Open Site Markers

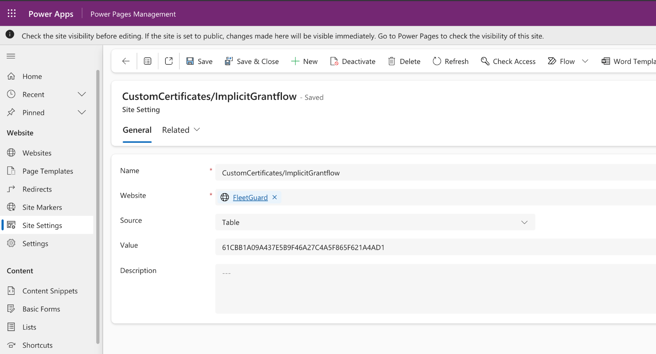click(x=47, y=207)
